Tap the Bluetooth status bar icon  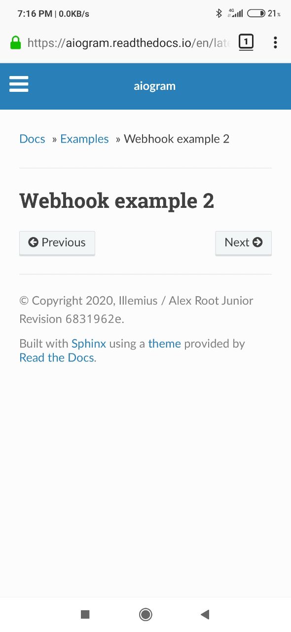click(x=219, y=13)
